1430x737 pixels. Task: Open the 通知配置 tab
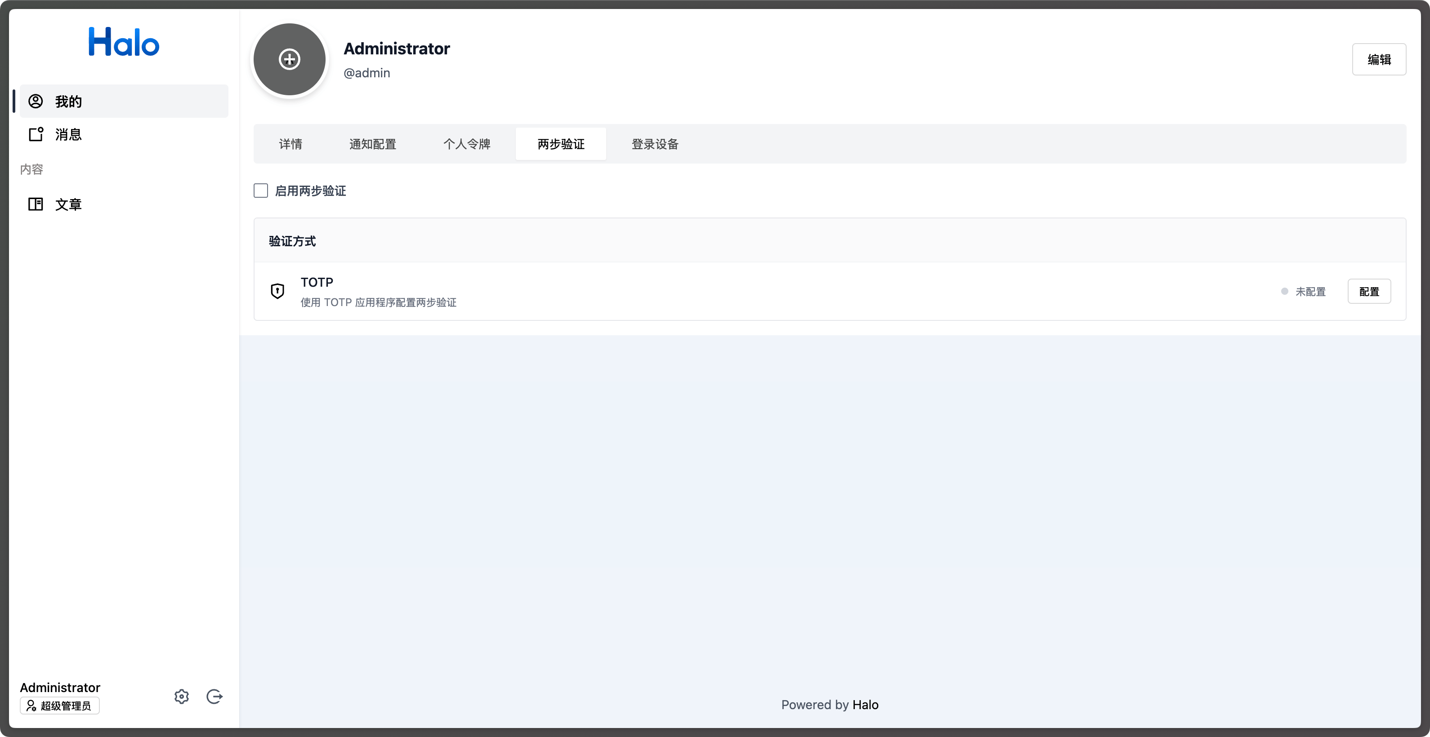pyautogui.click(x=372, y=144)
